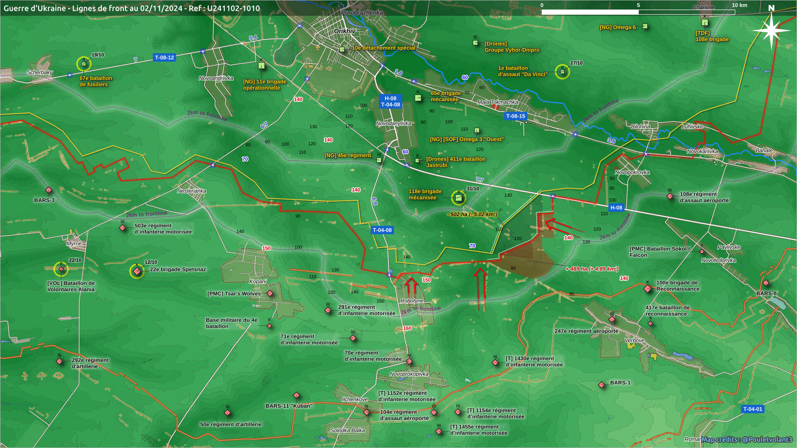797x448 pixels.
Task: Click the Da Vinci assault battalion marker
Action: (562, 72)
